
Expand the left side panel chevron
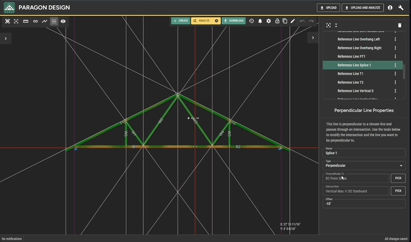tap(6, 38)
